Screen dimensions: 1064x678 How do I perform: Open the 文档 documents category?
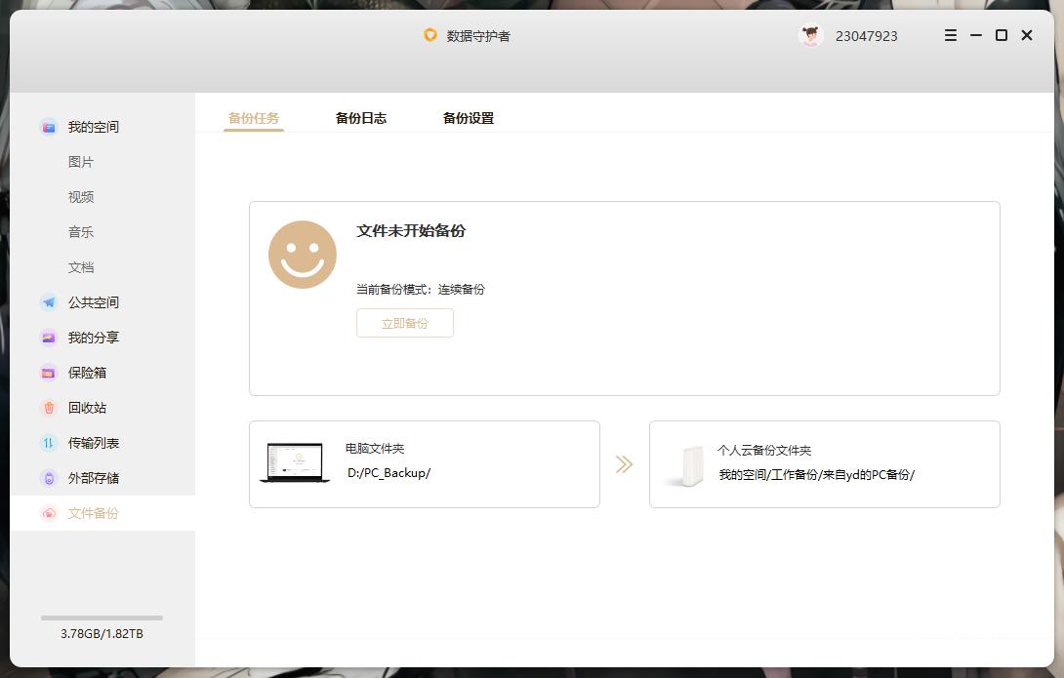pyautogui.click(x=81, y=266)
